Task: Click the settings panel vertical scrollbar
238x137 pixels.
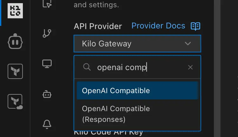Action: 217,68
